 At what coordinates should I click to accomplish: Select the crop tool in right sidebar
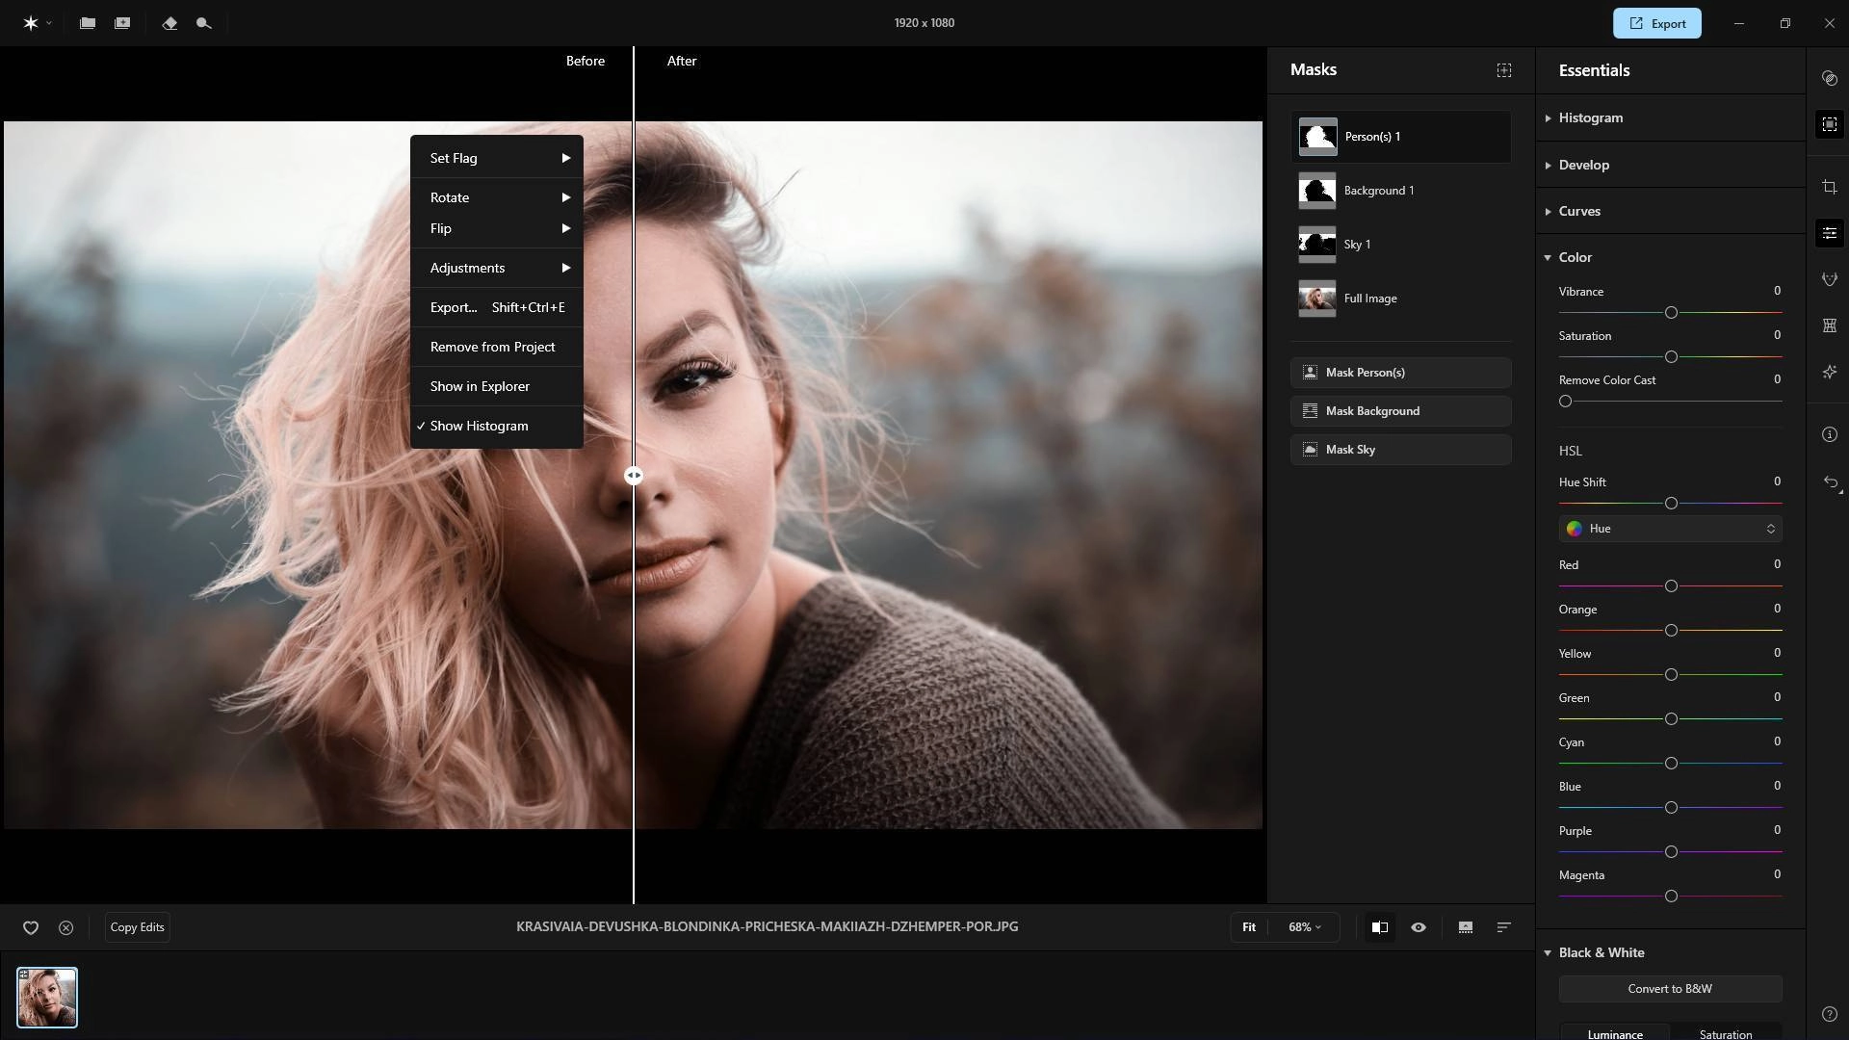tap(1829, 187)
